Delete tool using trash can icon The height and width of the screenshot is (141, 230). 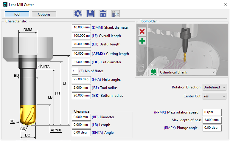103,14
